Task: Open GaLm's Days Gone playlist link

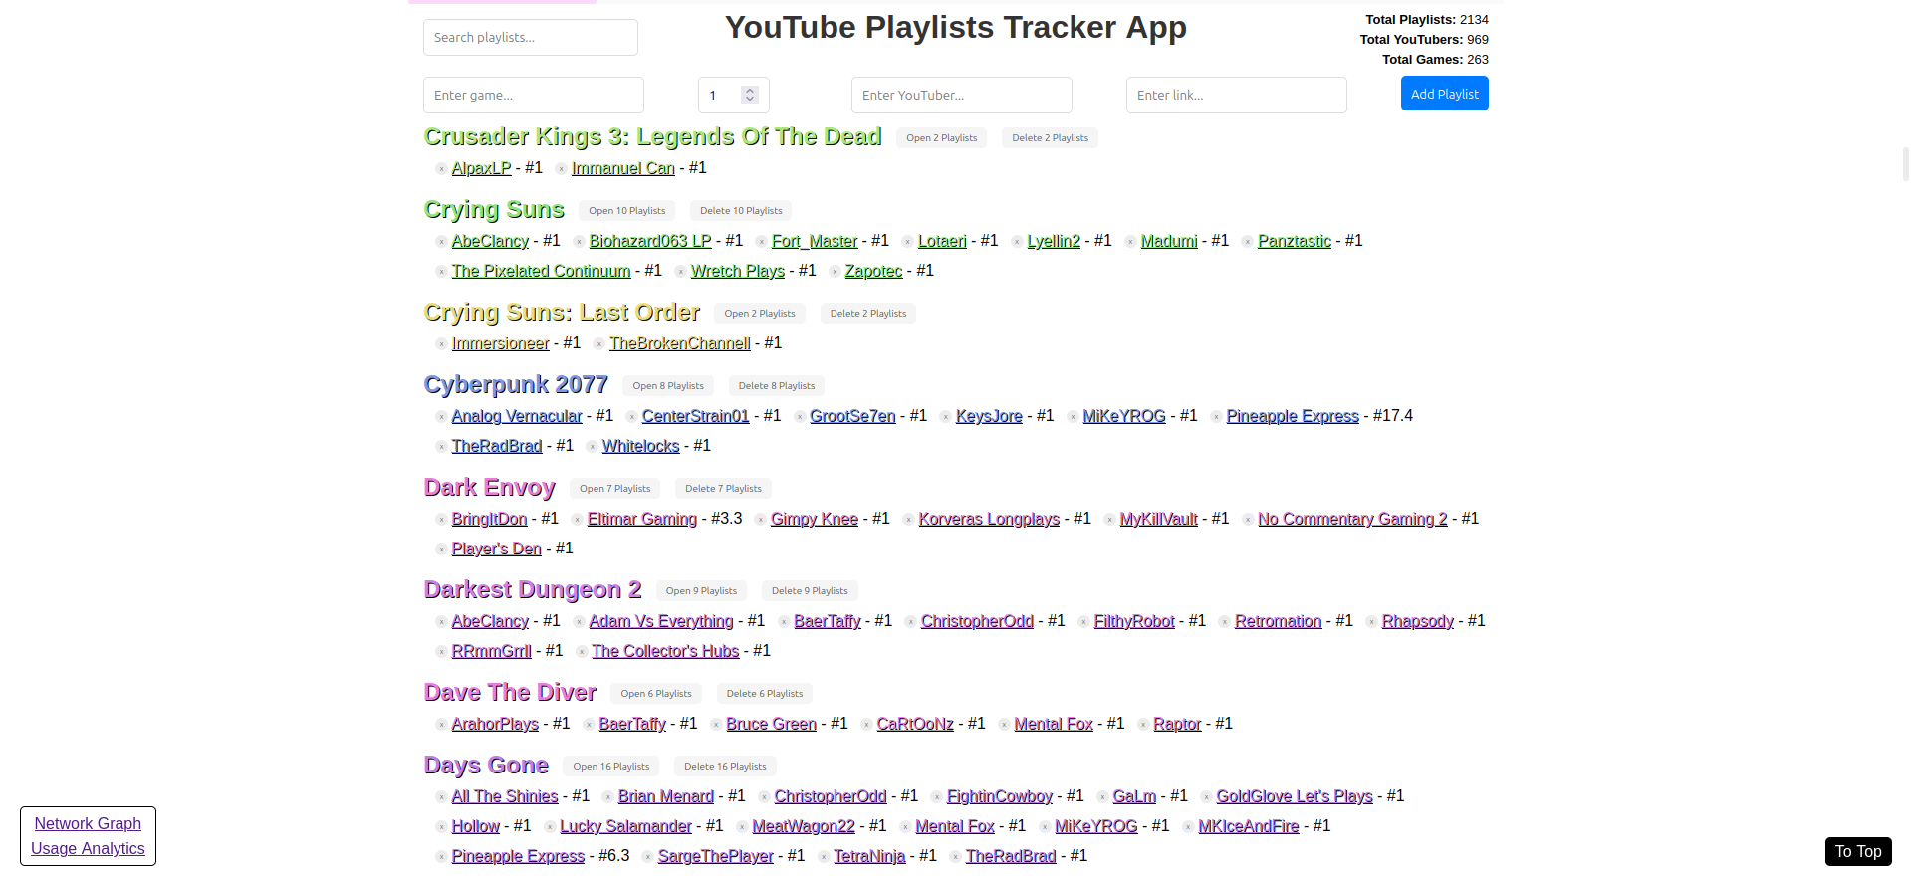Action: 1133,796
